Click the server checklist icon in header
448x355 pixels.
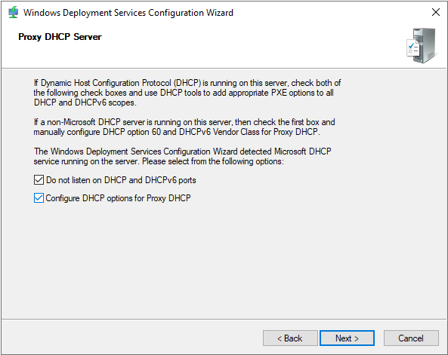[422, 45]
